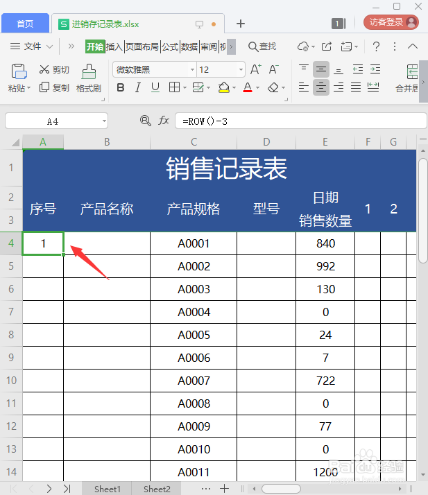Screen dimensions: 428x495
Task: Switch to the Sheet2 tab
Action: [157, 489]
